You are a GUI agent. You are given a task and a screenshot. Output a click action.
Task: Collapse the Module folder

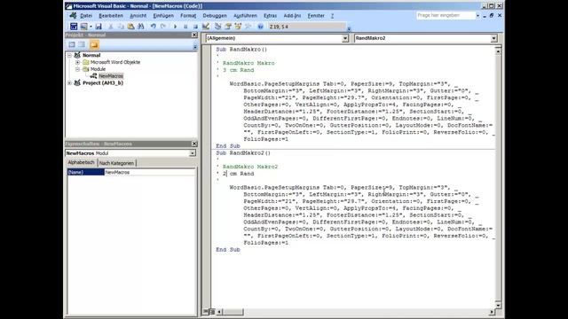[x=77, y=69]
